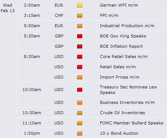
Task: Click the Wed Feb 13 date cell
Action: [8, 8]
